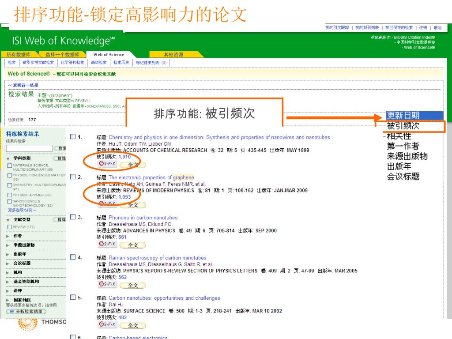Click 更多选项分类 under subject categories

point(22,210)
